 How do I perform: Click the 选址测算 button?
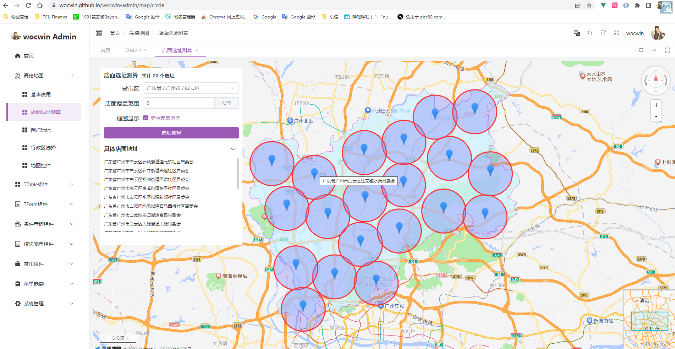tap(171, 133)
